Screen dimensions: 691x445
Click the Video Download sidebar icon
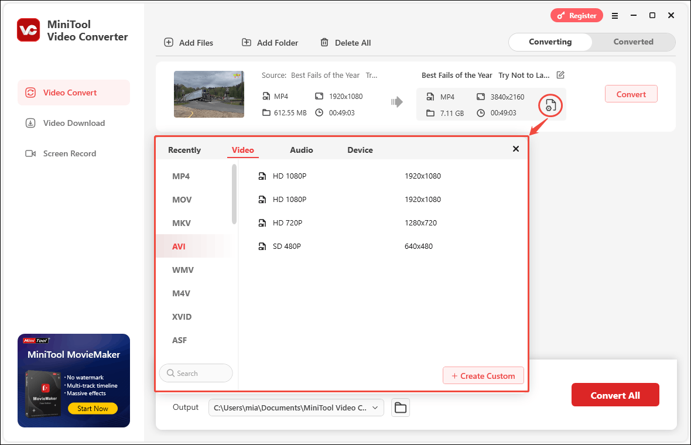pos(30,123)
